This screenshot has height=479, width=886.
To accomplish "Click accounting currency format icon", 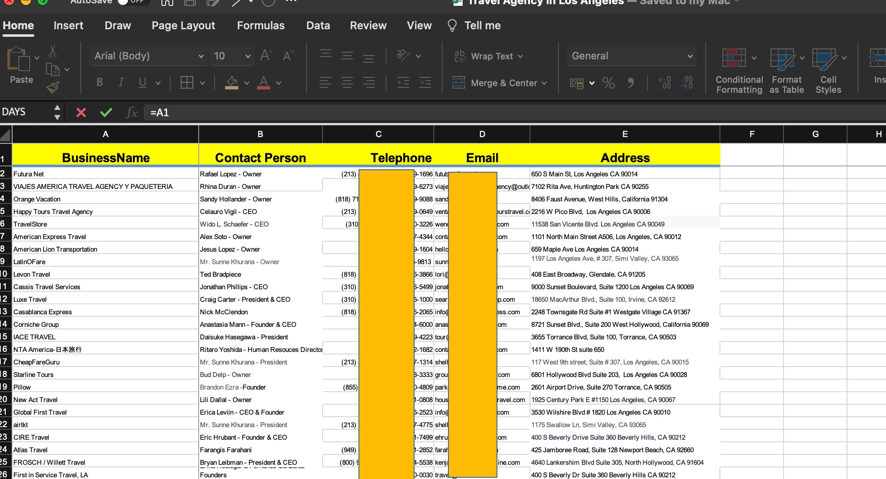I will tap(577, 83).
